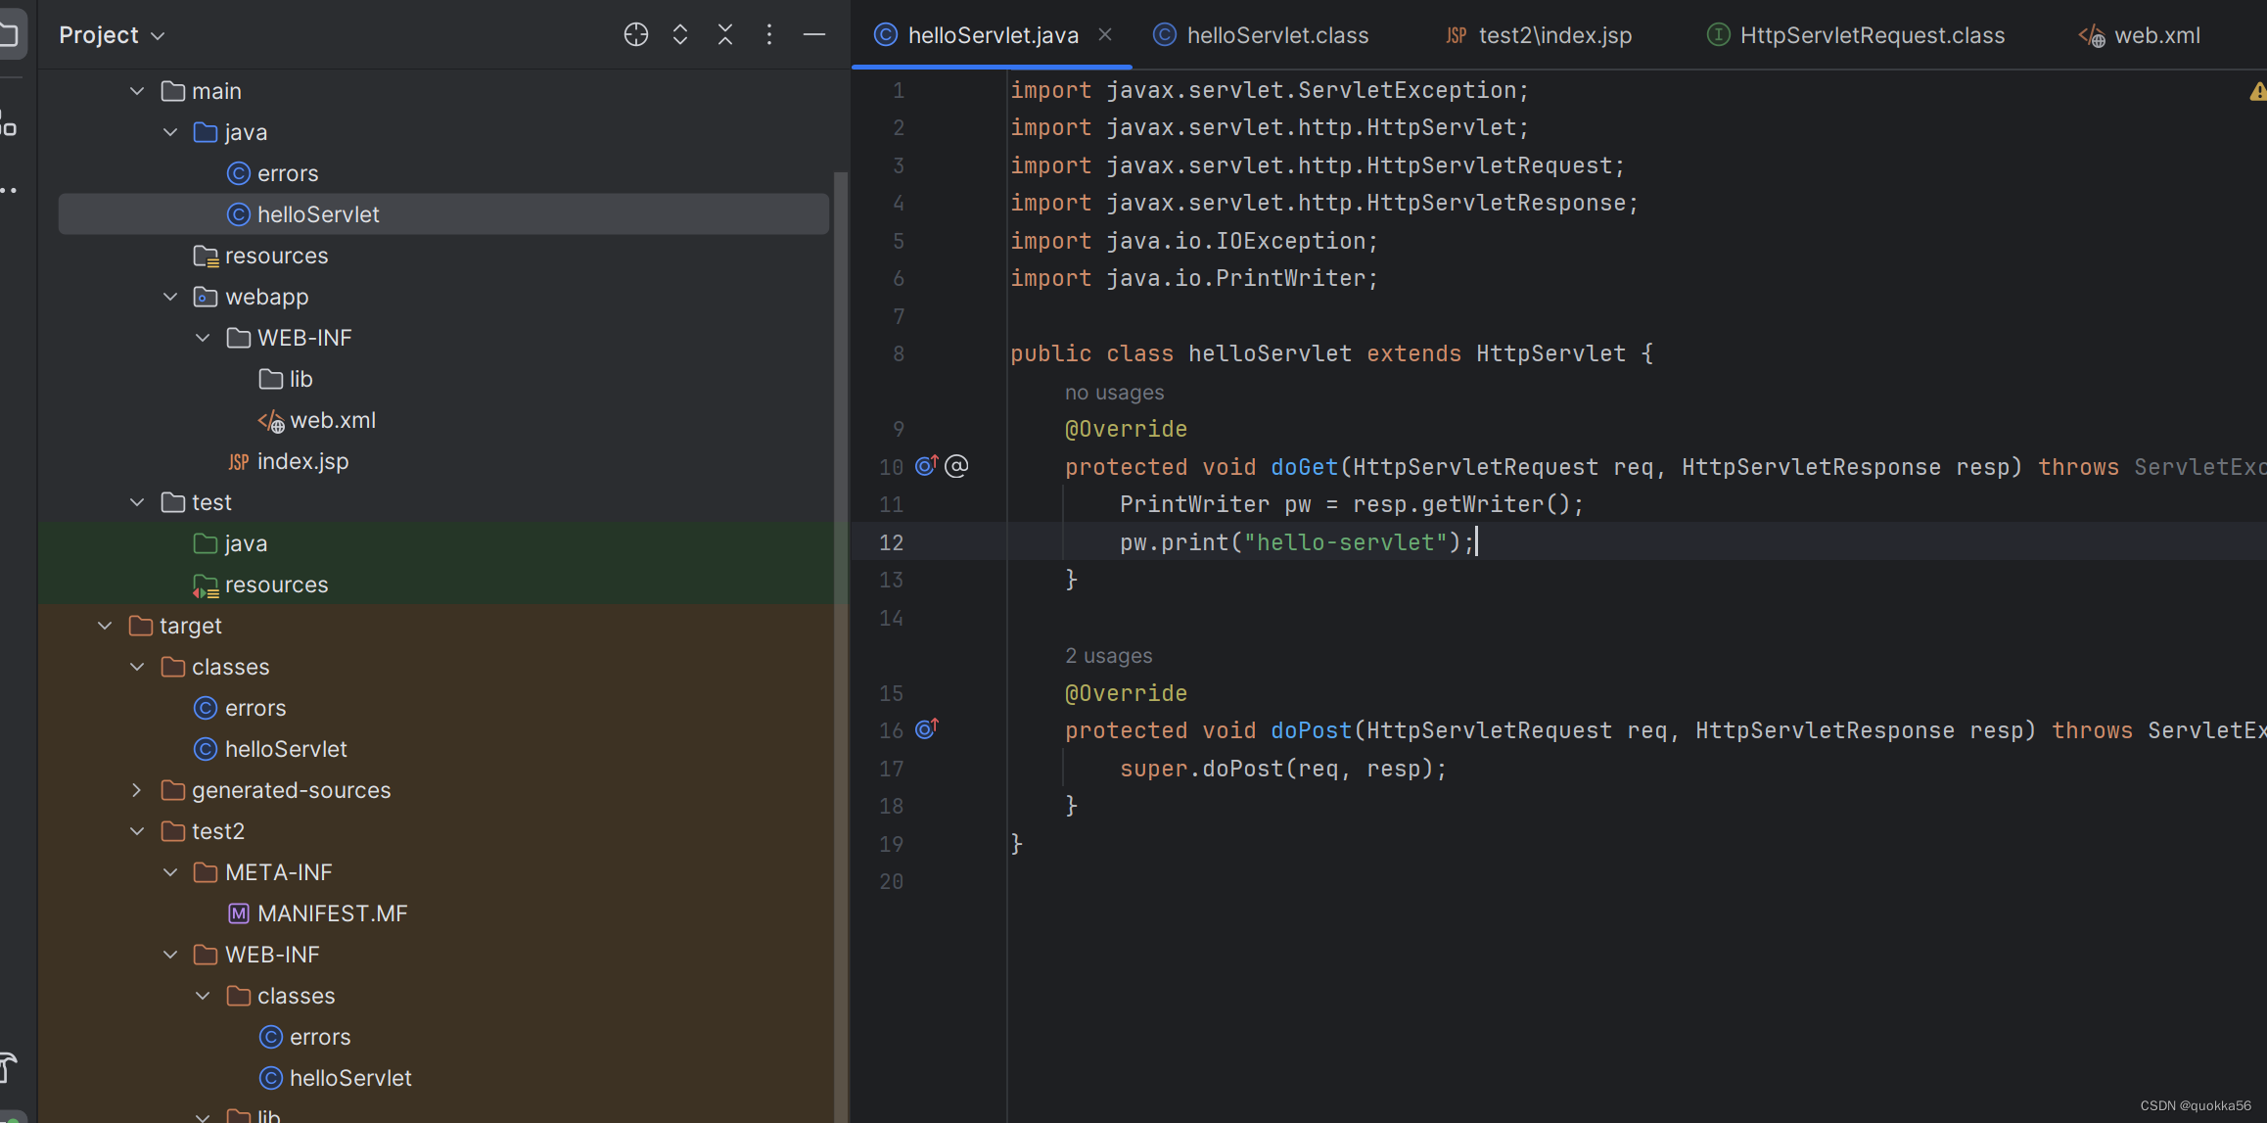Image resolution: width=2267 pixels, height=1123 pixels.
Task: Expand the generated-sources folder
Action: [x=137, y=790]
